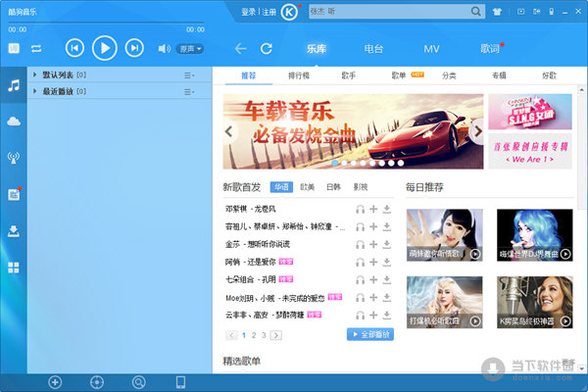The image size is (588, 392).
Task: Switch to the 乐库 section
Action: coord(317,49)
